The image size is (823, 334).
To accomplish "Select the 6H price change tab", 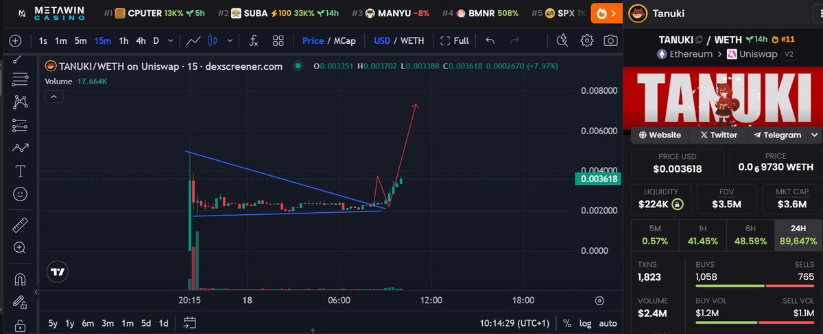I will 750,235.
